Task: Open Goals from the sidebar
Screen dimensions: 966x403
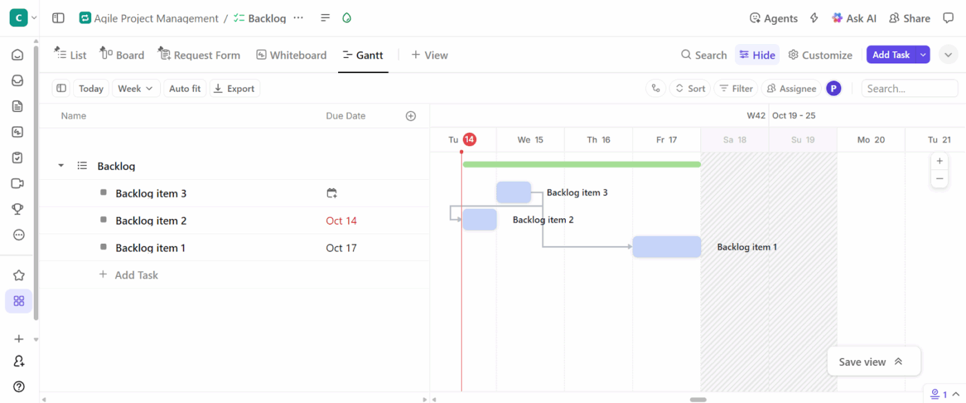Action: [17, 208]
